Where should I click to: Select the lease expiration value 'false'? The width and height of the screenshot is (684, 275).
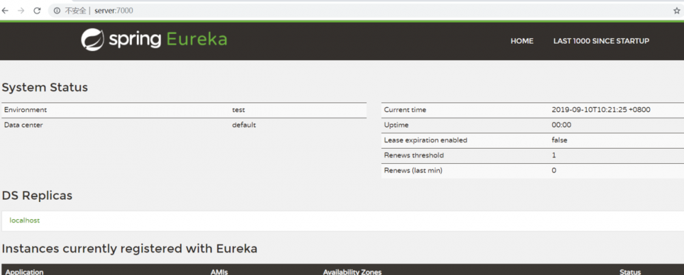pos(560,141)
